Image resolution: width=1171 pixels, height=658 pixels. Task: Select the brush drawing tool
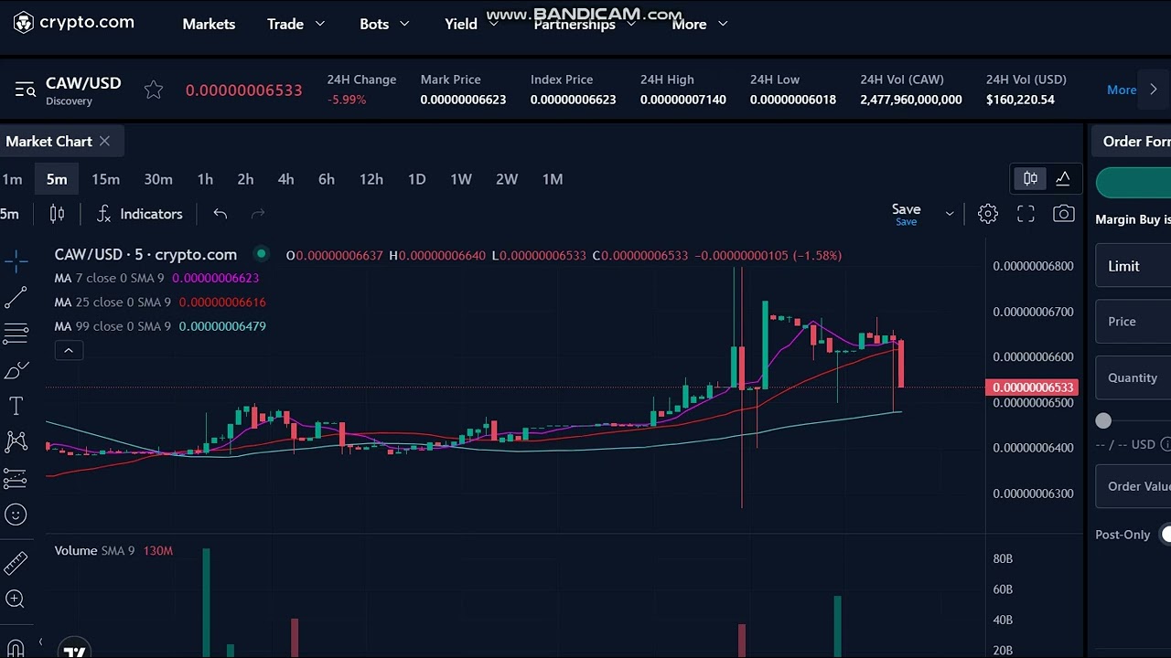tap(16, 370)
